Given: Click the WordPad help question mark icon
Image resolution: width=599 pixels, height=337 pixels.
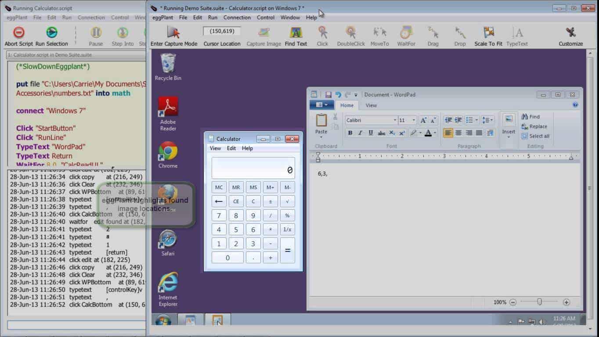Looking at the screenshot, I should tap(575, 105).
